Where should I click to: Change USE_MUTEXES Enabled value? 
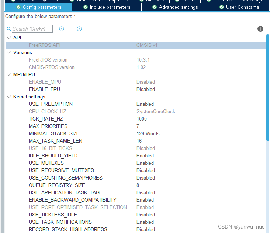[145, 163]
